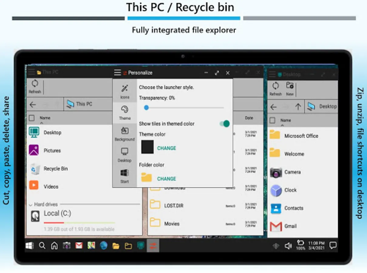Collapse the Hard drives section
This screenshot has width=367, height=273.
[31, 205]
